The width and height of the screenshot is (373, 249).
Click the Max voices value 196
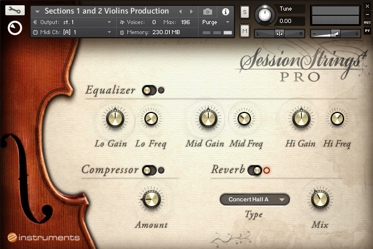click(x=185, y=22)
